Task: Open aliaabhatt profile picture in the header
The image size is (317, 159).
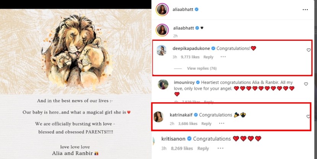Action: pyautogui.click(x=162, y=10)
